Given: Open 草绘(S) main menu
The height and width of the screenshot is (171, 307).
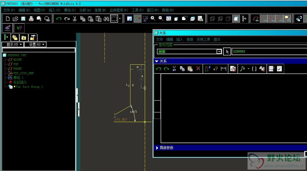Looking at the screenshot, I should pyautogui.click(x=70, y=10).
